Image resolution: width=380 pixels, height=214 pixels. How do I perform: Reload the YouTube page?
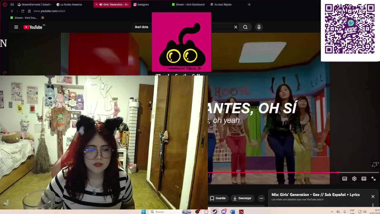pyautogui.click(x=23, y=11)
